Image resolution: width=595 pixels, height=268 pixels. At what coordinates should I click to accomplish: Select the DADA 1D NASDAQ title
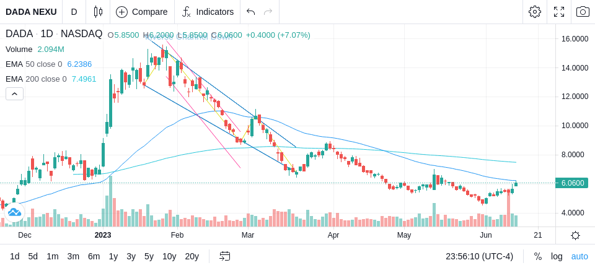tap(54, 34)
